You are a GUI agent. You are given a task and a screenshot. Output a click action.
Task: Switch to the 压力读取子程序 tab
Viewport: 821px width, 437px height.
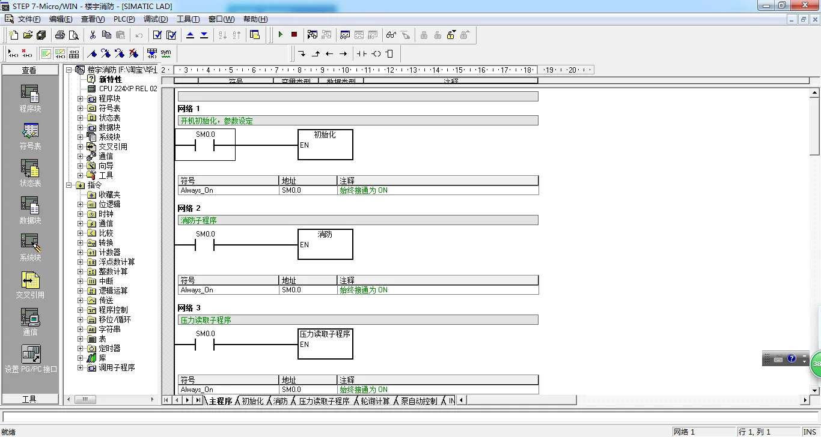[x=325, y=401]
